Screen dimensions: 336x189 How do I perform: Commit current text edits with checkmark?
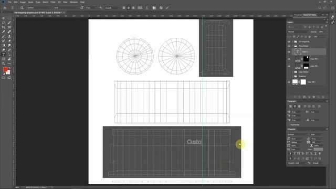(167, 8)
